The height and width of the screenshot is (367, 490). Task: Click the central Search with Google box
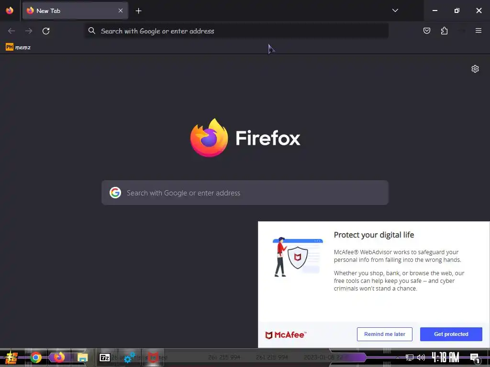(x=245, y=193)
